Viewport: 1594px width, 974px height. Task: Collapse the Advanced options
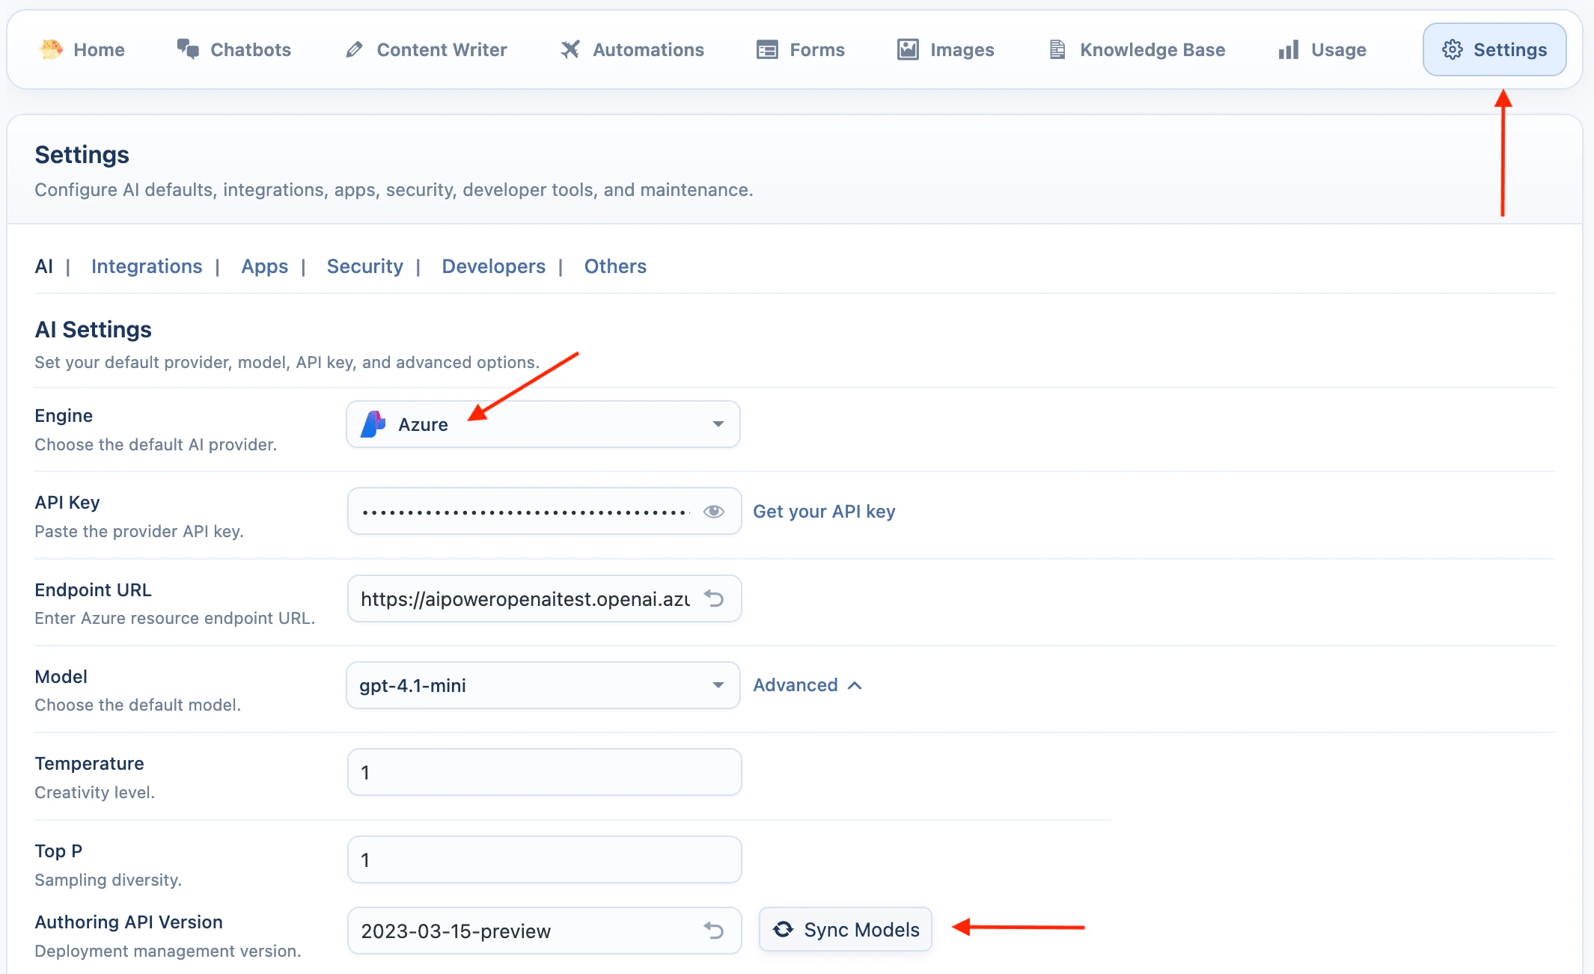[807, 684]
